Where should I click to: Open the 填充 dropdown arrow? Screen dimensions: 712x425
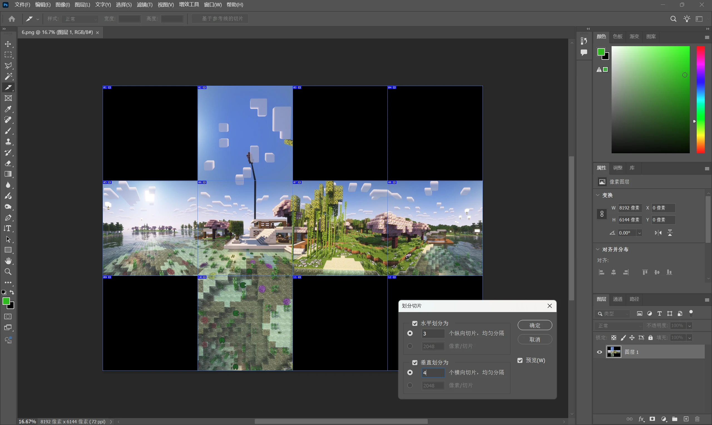(690, 338)
